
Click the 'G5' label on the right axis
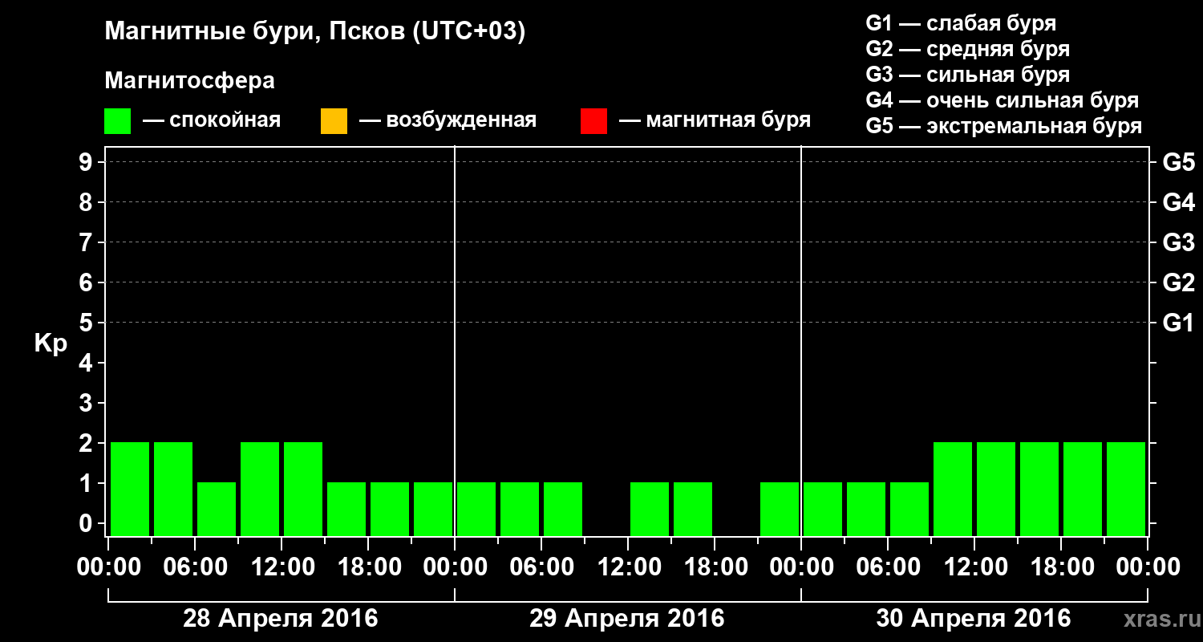1179,162
